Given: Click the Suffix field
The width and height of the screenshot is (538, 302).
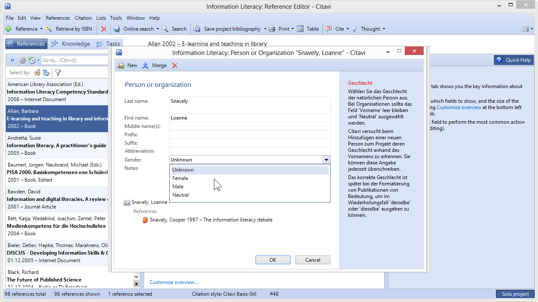Looking at the screenshot, I should pos(250,143).
